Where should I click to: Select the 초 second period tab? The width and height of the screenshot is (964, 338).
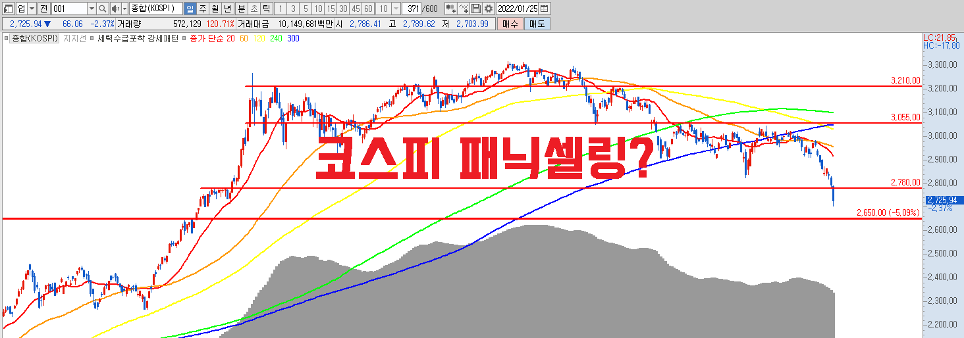pos(253,9)
